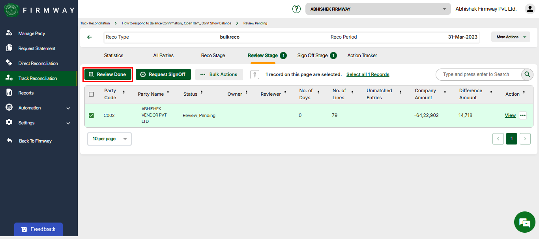Click the search magnifier icon
This screenshot has height=239, width=539.
pyautogui.click(x=527, y=74)
